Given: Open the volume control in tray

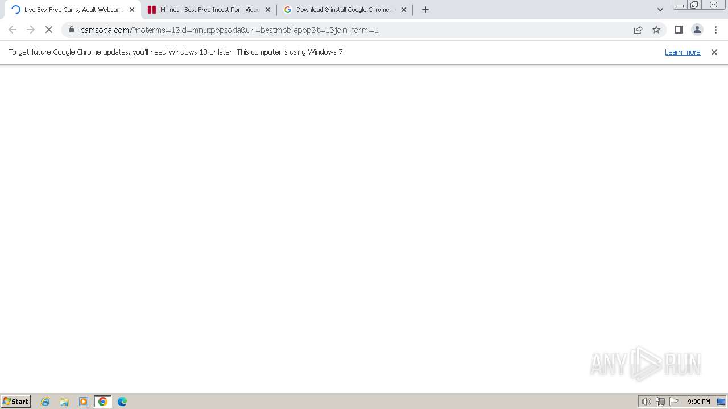Looking at the screenshot, I should point(646,402).
